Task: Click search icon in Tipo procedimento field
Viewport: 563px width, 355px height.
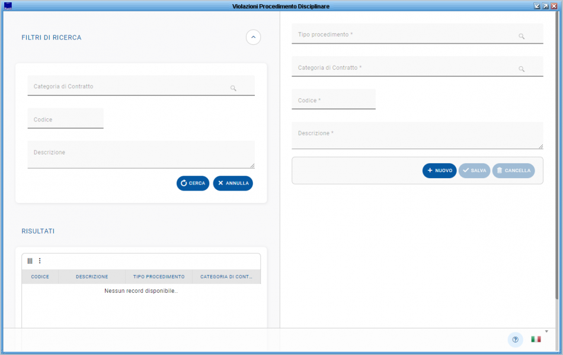Action: (522, 36)
